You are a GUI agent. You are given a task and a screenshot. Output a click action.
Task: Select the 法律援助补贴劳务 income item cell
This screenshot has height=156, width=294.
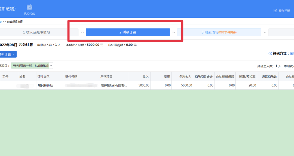click(x=114, y=85)
